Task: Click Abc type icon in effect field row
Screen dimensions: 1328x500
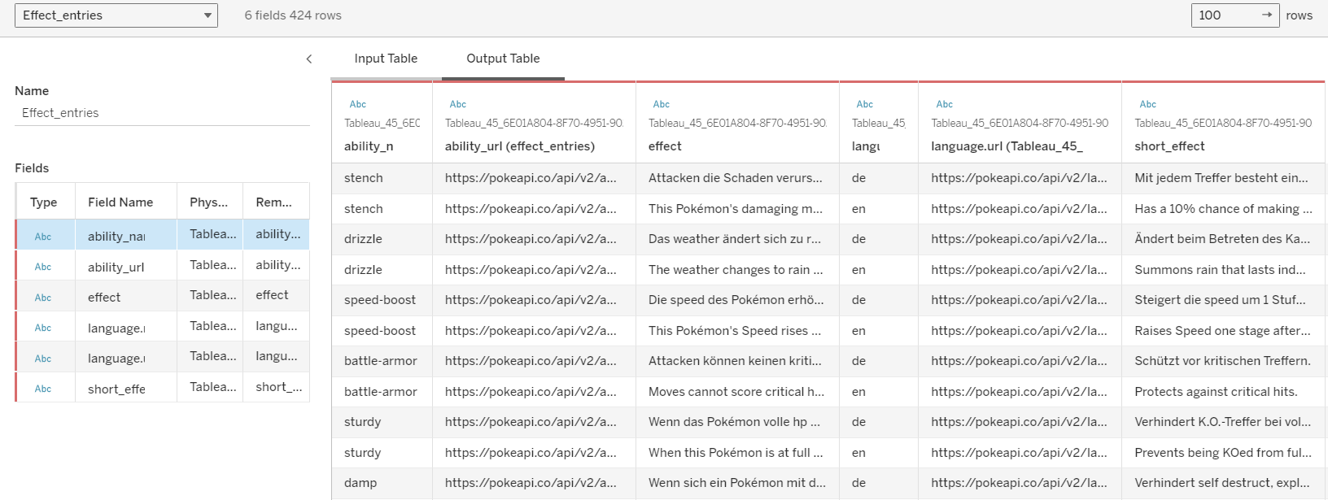Action: click(x=43, y=298)
